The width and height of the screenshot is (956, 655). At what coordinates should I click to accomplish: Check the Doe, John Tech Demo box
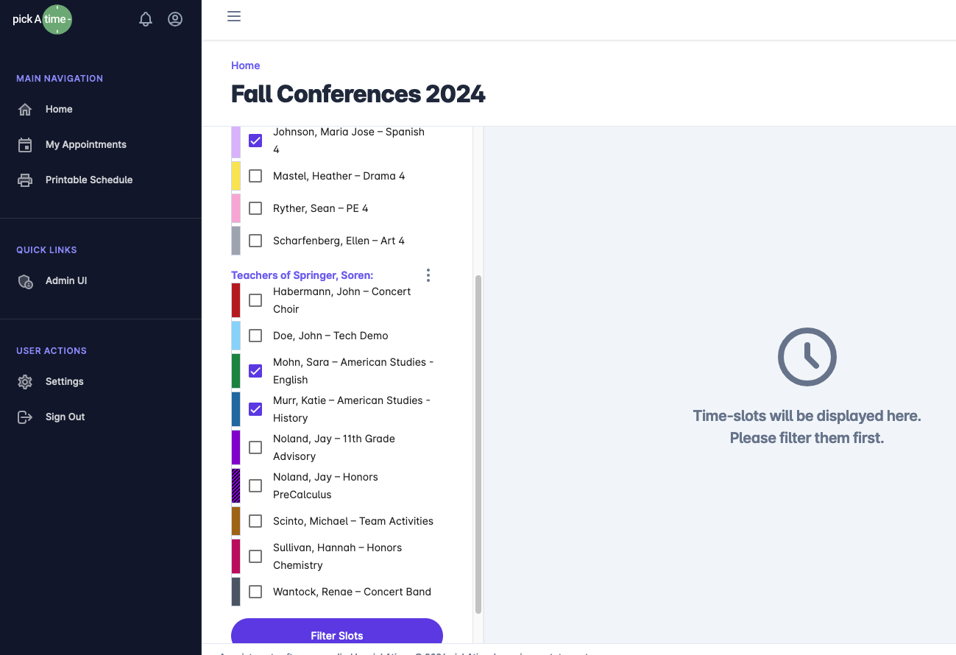coord(255,336)
